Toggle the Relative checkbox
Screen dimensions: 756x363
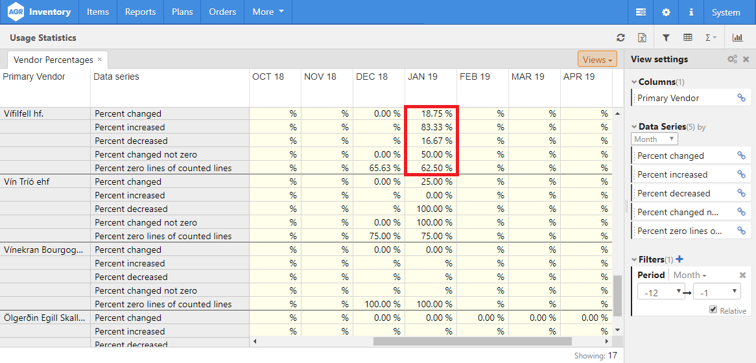tap(713, 310)
